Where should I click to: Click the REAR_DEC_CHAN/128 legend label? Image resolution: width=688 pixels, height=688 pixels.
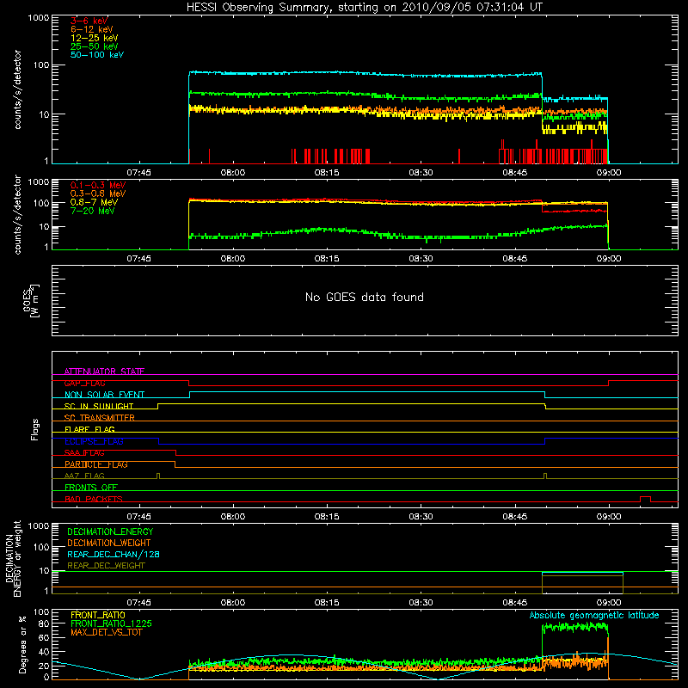114,554
